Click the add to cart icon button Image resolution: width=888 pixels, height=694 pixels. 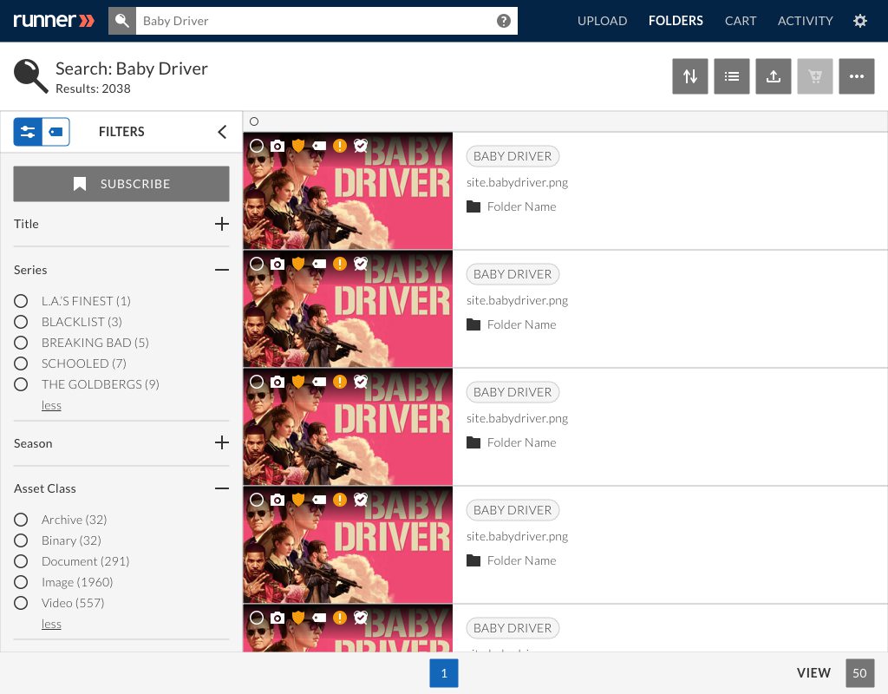[x=815, y=76]
